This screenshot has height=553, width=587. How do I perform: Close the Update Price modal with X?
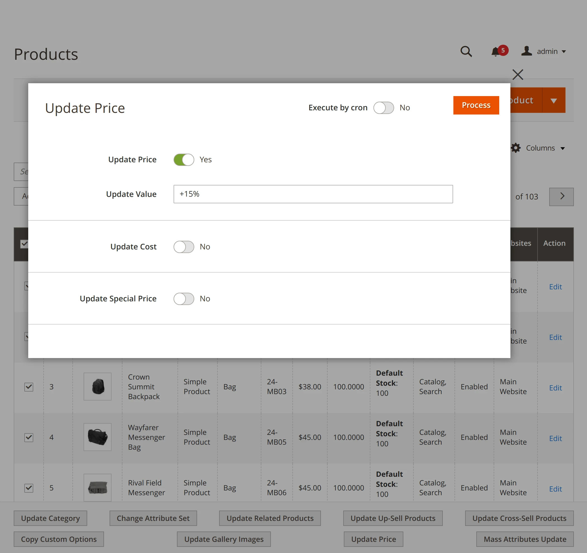[518, 75]
